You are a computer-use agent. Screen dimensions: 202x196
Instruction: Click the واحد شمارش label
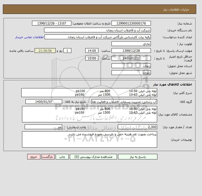coord(76,127)
